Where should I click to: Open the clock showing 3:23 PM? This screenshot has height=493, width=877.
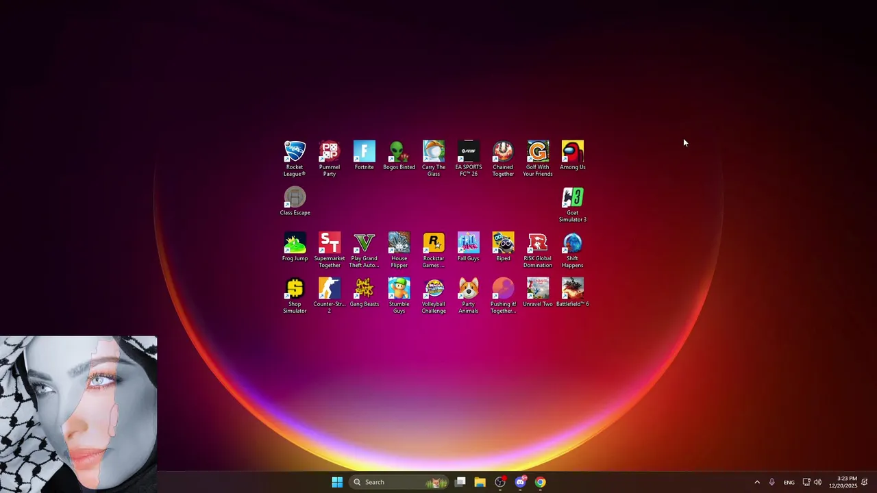coord(843,482)
